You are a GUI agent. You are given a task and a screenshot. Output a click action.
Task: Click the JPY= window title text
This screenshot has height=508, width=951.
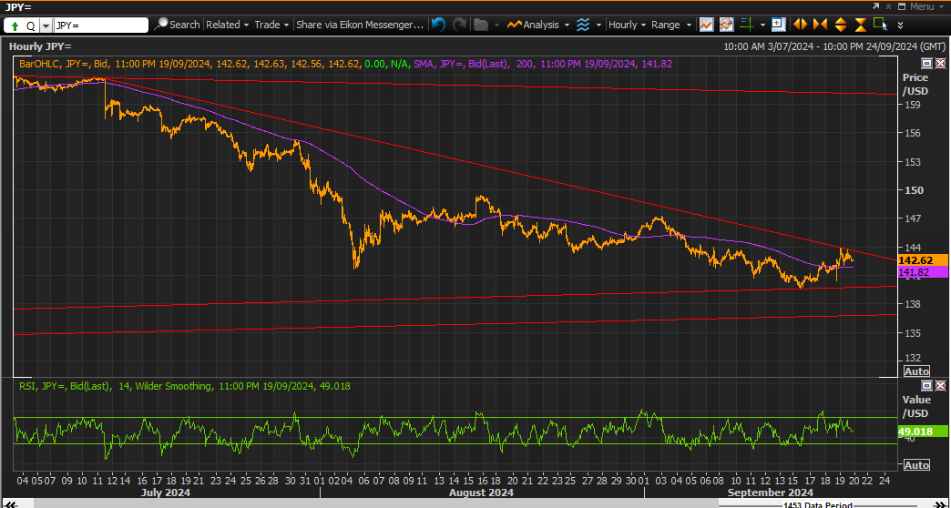(20, 6)
